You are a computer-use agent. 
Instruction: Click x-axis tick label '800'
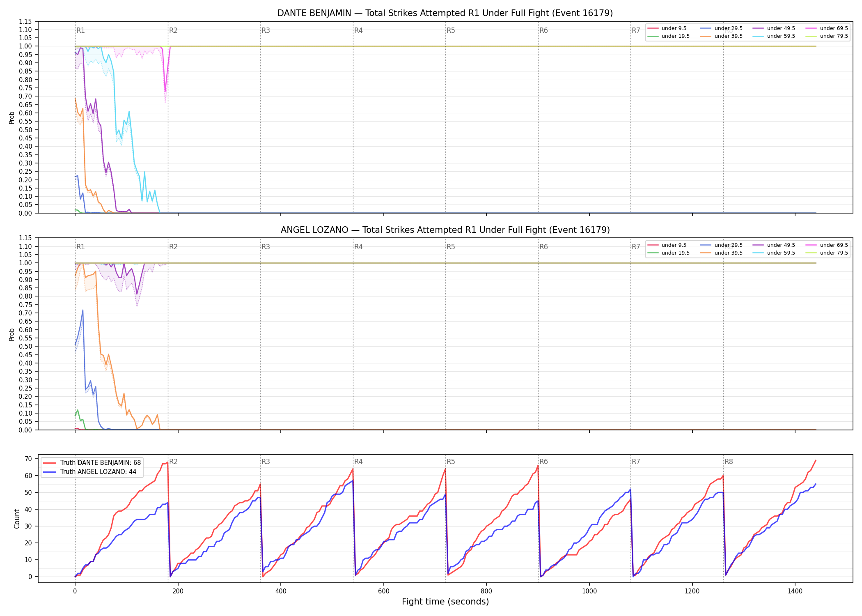click(486, 591)
